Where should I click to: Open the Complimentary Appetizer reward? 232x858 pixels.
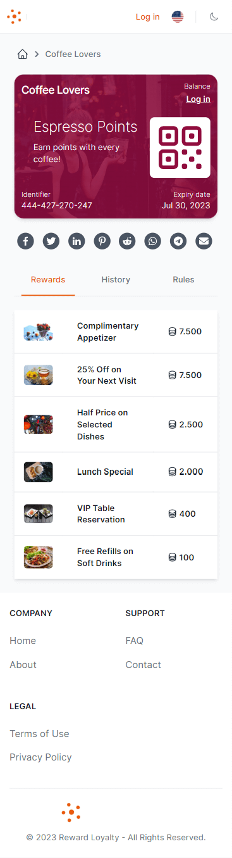116,332
